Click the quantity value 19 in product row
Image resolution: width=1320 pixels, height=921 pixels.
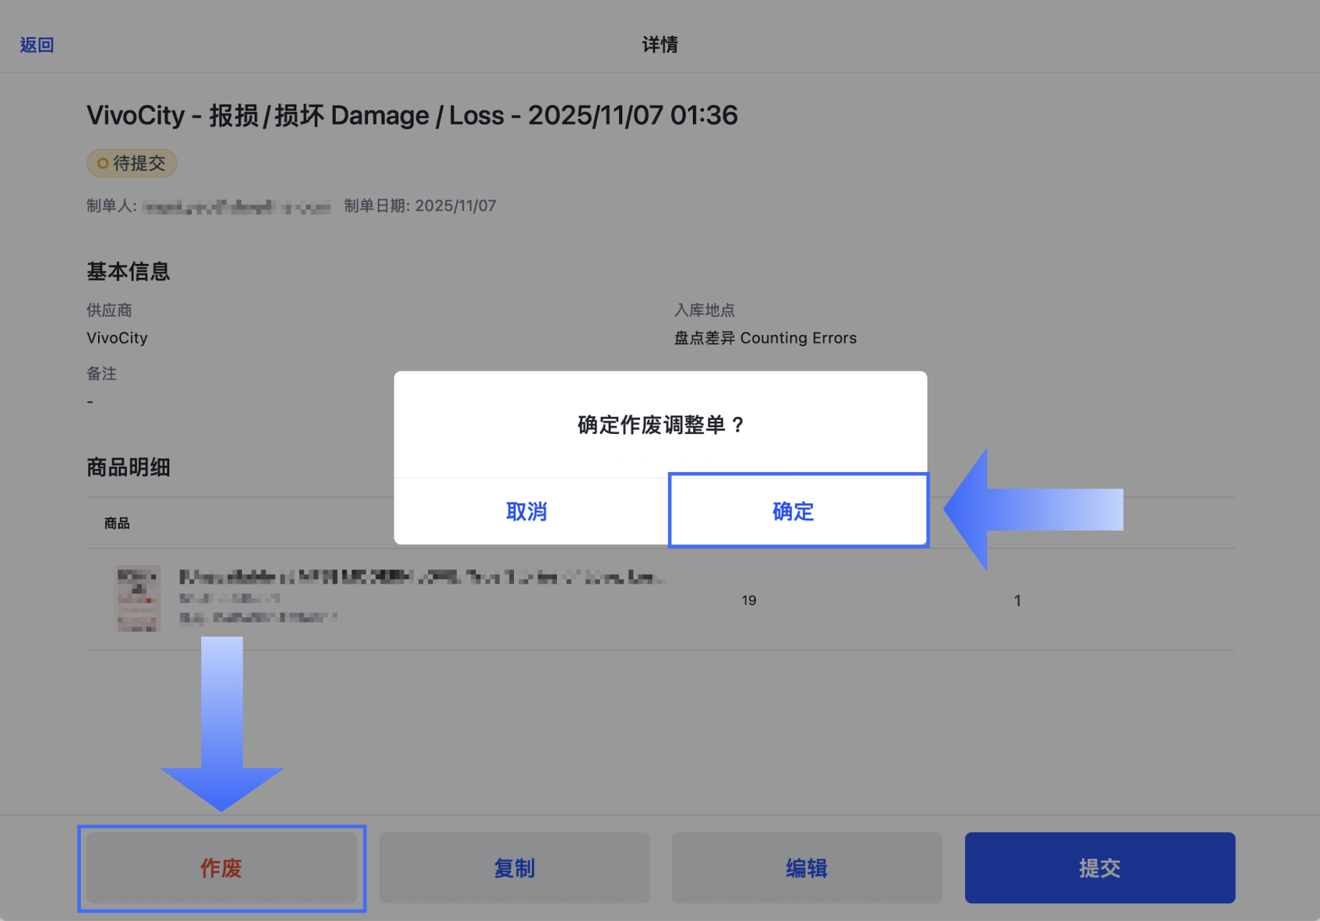[749, 600]
